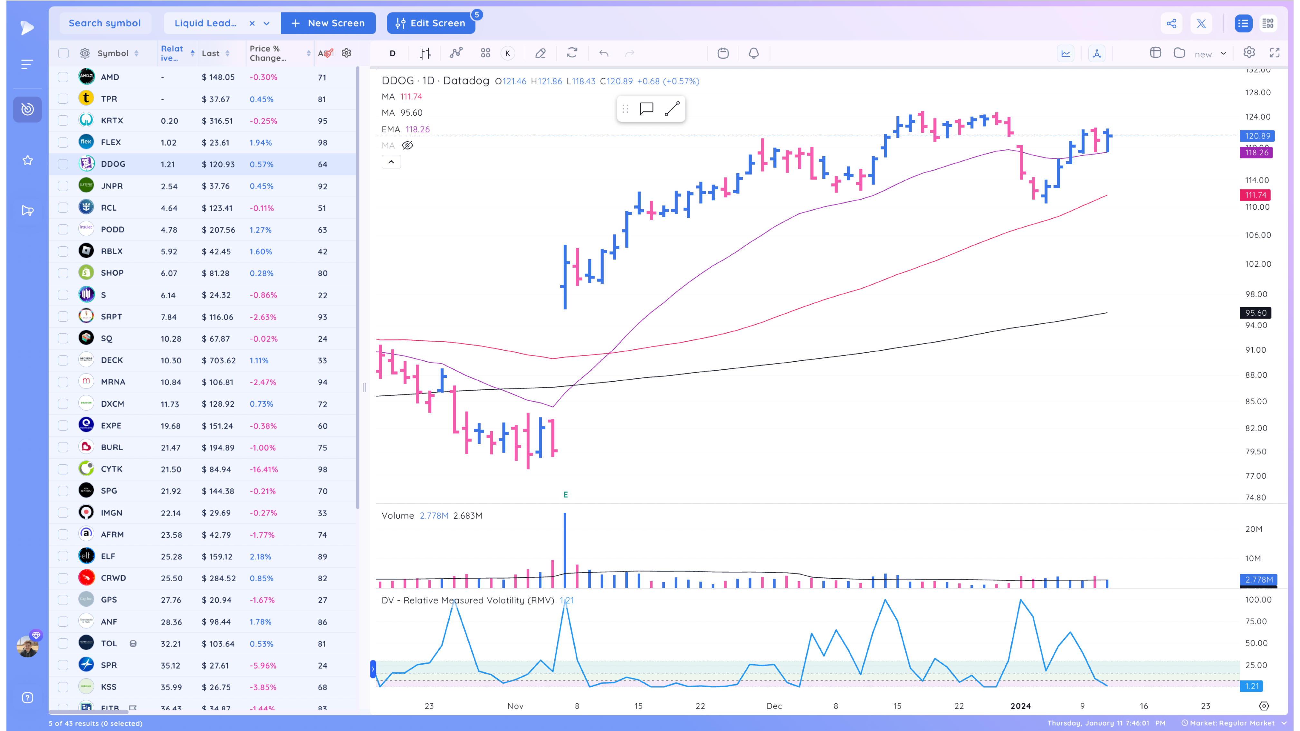Switch to grid view layout icon
Viewport: 1300px width, 731px height.
(1268, 23)
